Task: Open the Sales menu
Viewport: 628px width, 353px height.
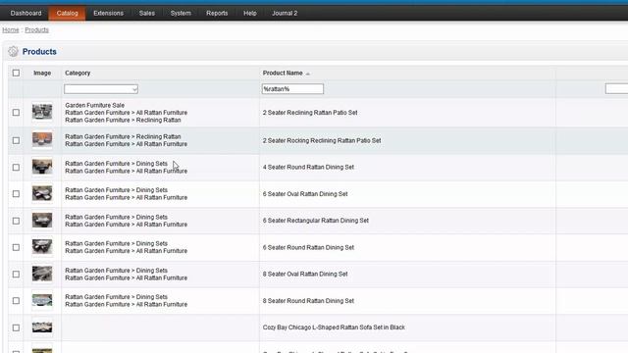Action: click(147, 13)
